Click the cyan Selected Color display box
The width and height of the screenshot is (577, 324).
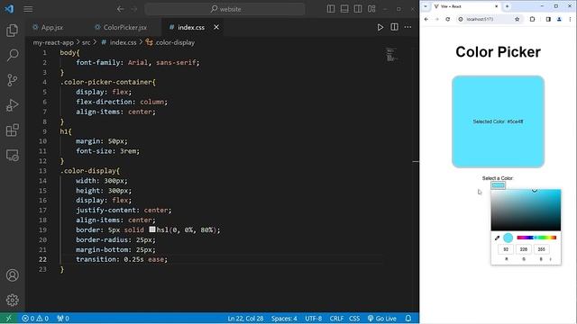(498, 121)
